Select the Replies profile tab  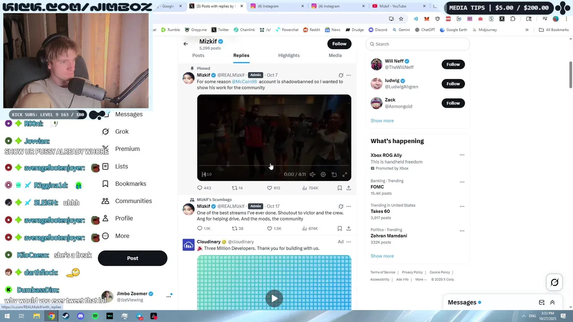(x=241, y=55)
